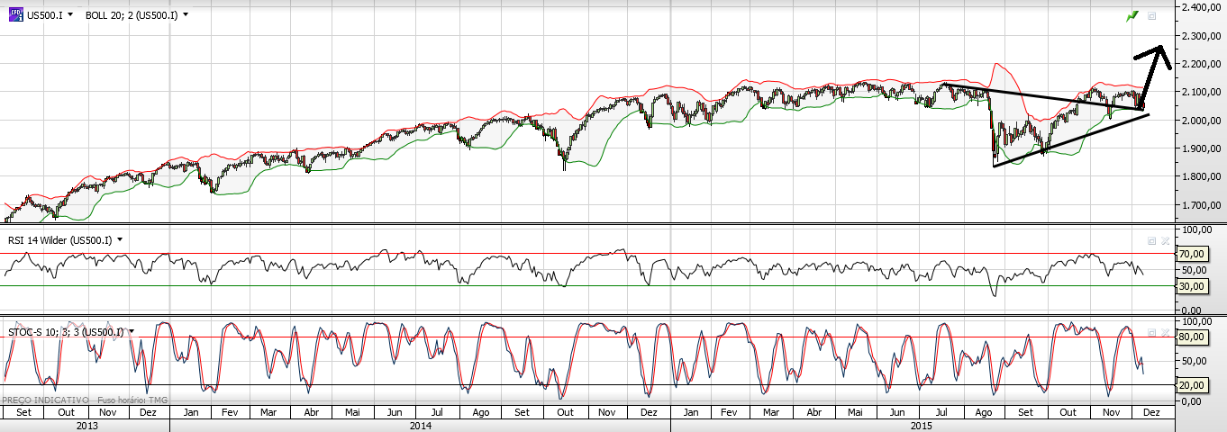The height and width of the screenshot is (432, 1227).
Task: Click the 2.400,00 price axis label
Action: [x=1201, y=7]
